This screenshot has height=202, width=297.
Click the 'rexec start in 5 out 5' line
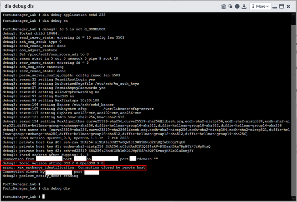[60, 58]
